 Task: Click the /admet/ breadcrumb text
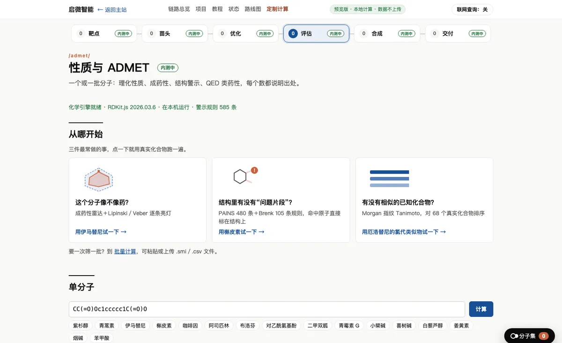79,56
